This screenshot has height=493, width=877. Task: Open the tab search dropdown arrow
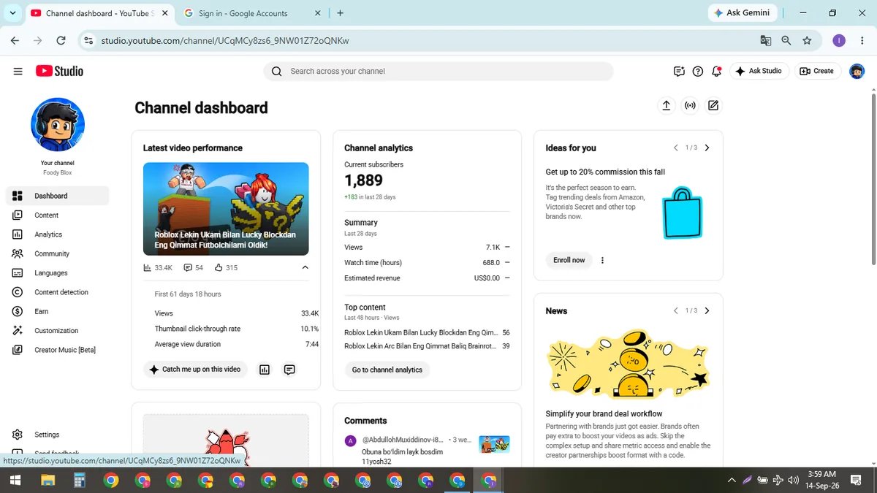(12, 13)
